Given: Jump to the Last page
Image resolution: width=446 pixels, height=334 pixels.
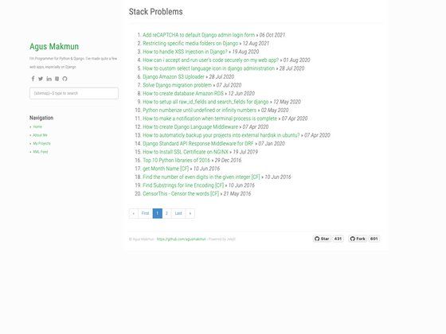Looking at the screenshot, I should [178, 213].
